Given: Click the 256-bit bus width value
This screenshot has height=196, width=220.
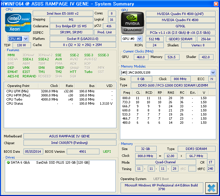Looking at the screenshot, I should [206, 39].
